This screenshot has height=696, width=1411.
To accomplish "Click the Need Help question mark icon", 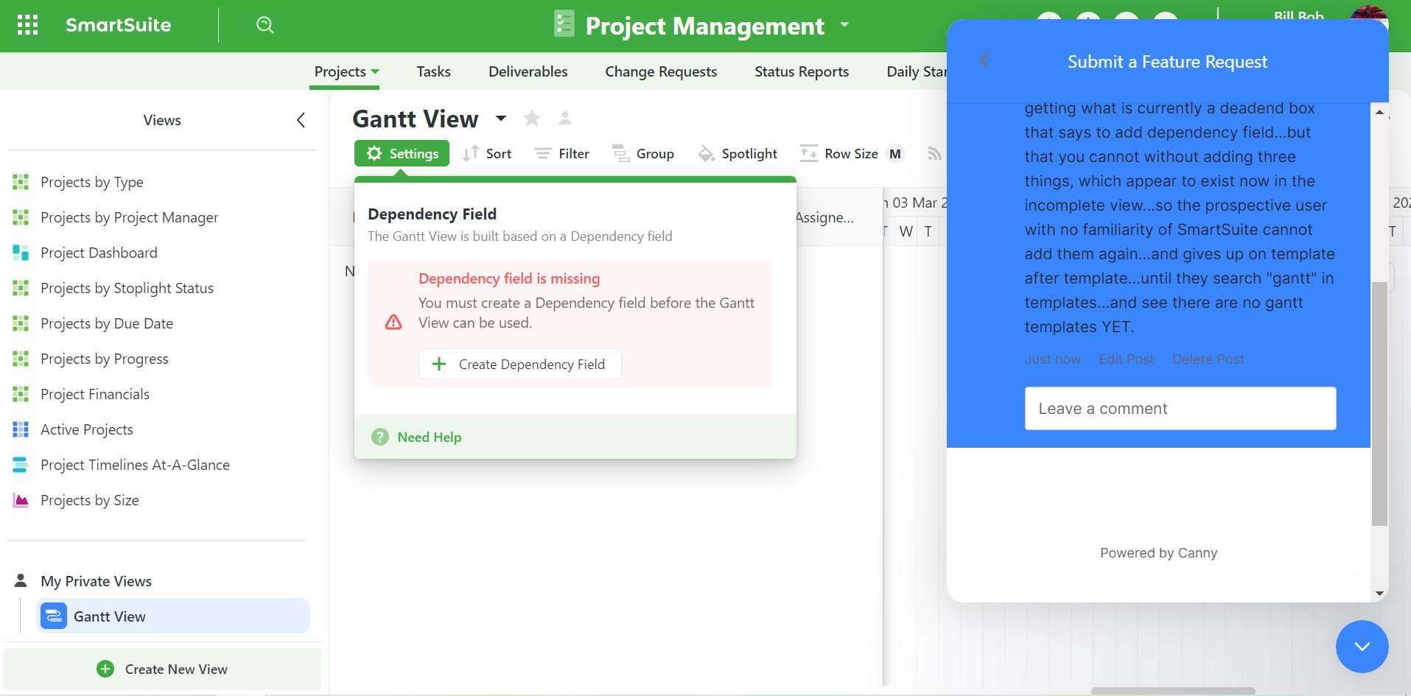I will (x=380, y=437).
